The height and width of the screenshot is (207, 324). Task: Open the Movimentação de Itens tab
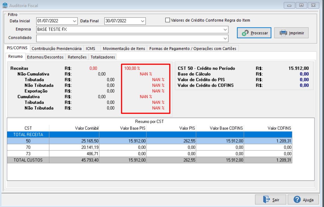124,48
